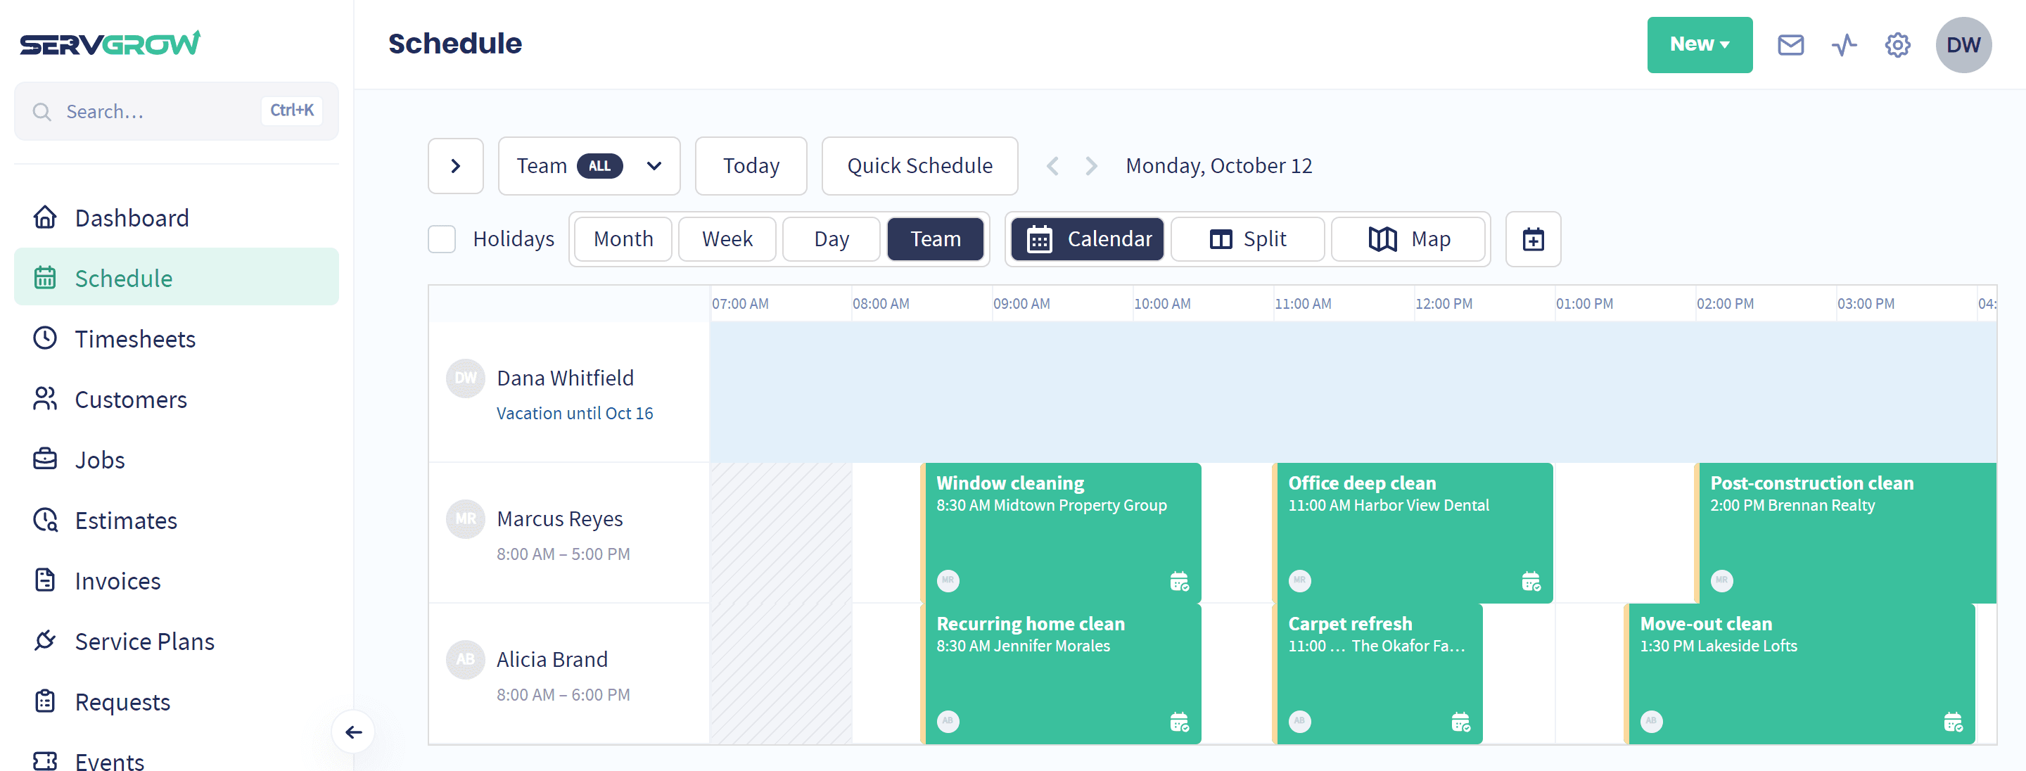Click schedule icon on Office deep clean job

tap(1531, 581)
